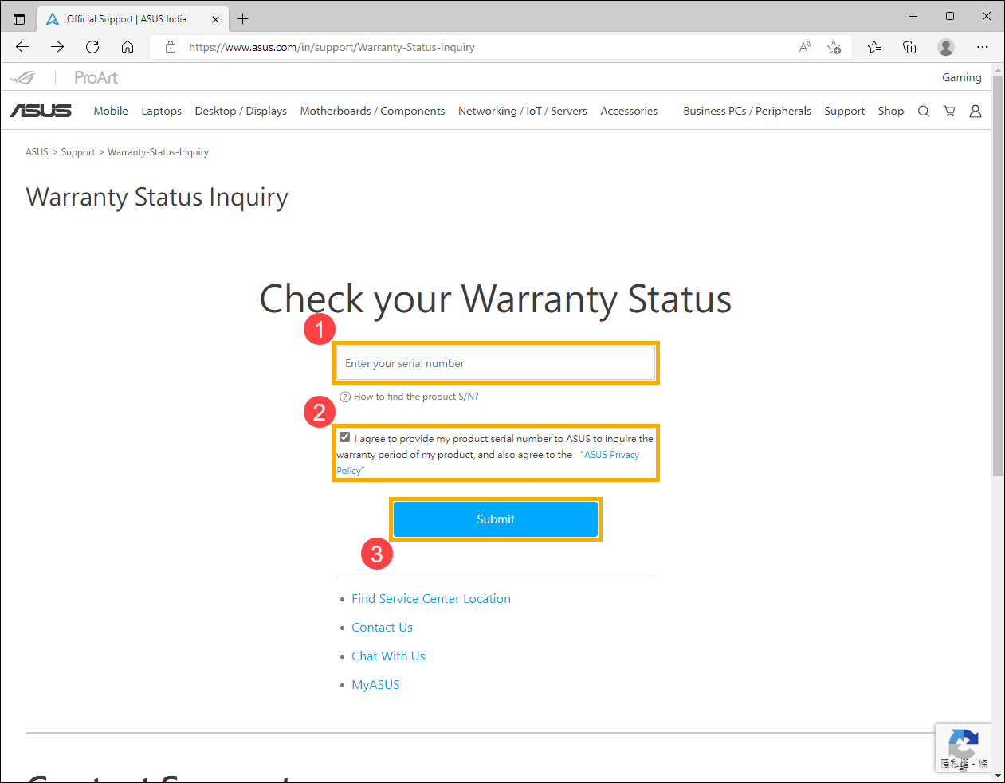The image size is (1005, 783).
Task: Click the serial number input field
Action: [x=495, y=363]
